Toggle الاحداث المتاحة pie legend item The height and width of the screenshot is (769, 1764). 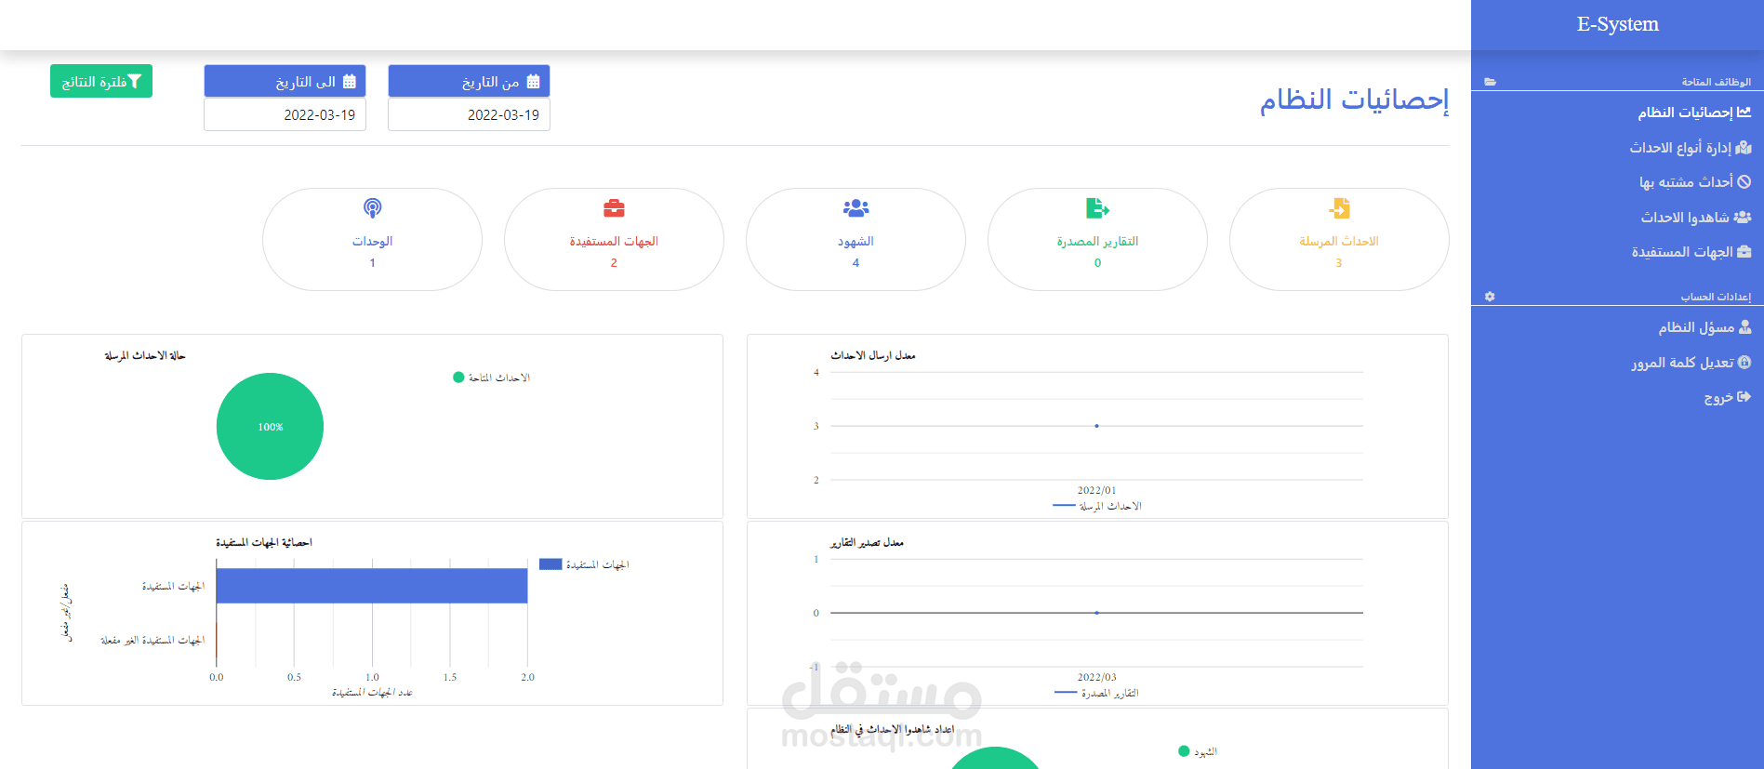(491, 378)
